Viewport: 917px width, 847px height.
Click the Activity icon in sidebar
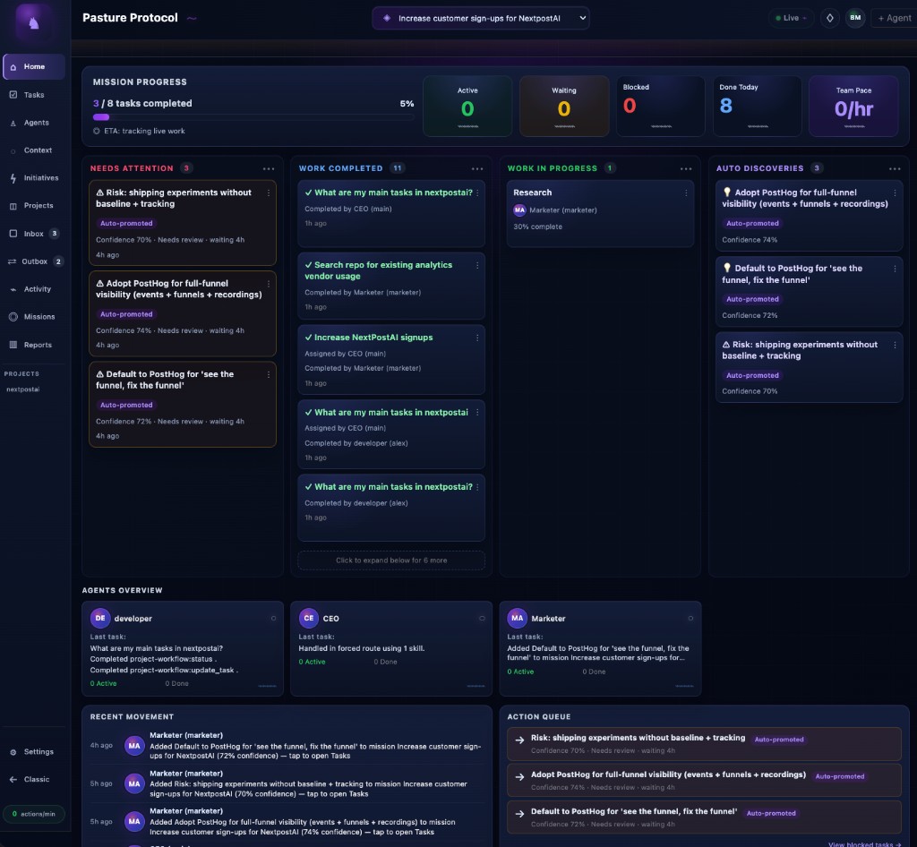13,289
